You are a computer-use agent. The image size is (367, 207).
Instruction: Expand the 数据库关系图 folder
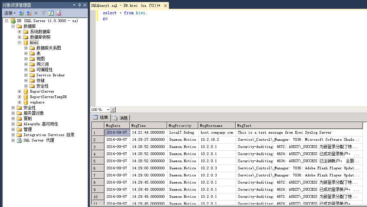pyautogui.click(x=26, y=48)
